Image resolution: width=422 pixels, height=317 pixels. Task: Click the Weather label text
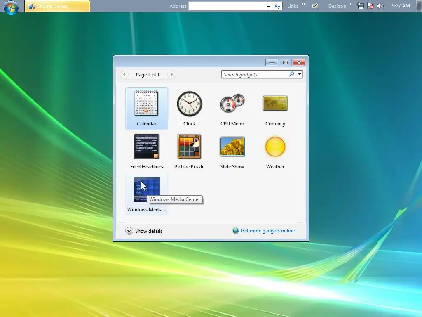[275, 167]
